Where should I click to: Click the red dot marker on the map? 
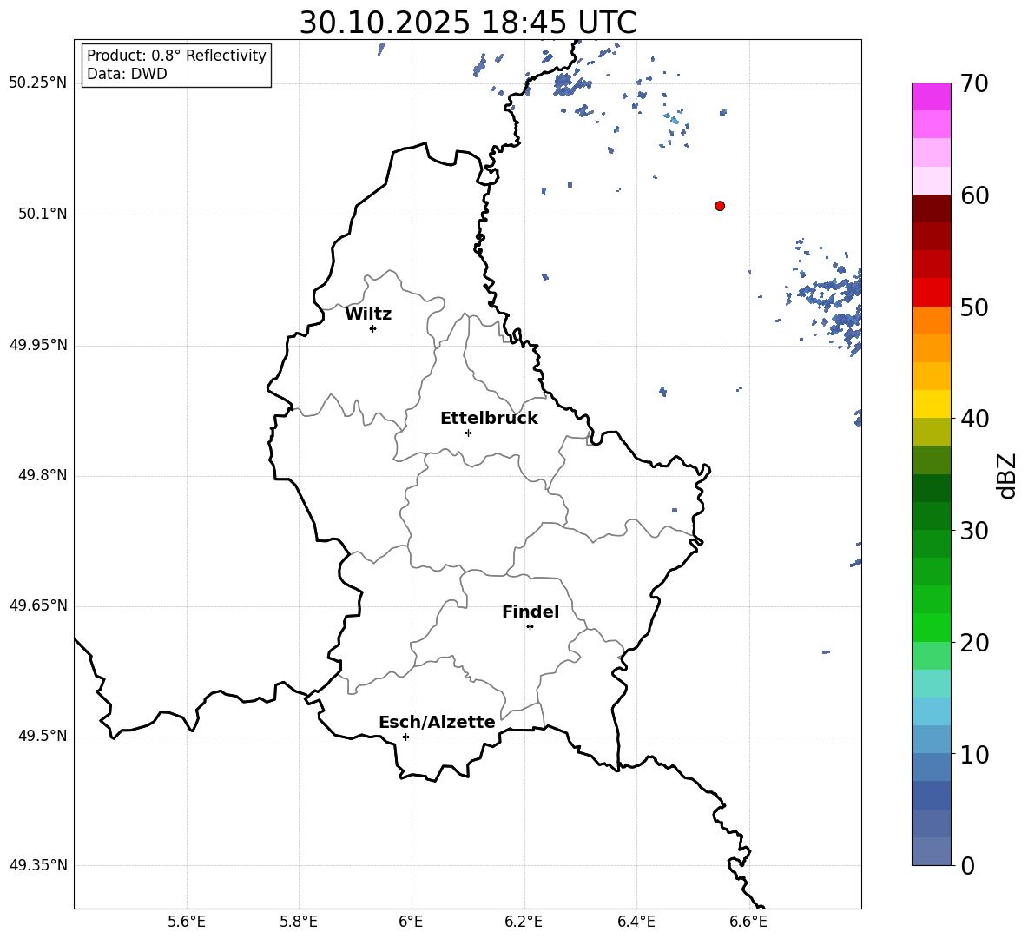(x=719, y=206)
